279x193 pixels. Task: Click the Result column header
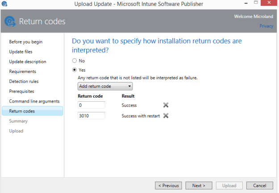[x=128, y=96]
